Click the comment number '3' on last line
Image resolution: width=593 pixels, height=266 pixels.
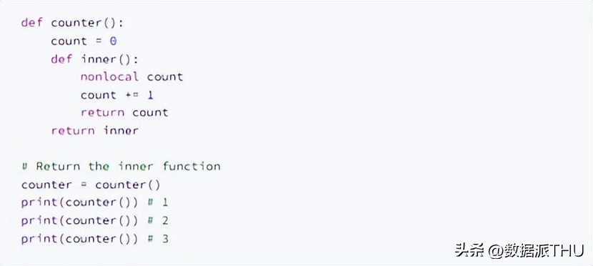click(165, 239)
